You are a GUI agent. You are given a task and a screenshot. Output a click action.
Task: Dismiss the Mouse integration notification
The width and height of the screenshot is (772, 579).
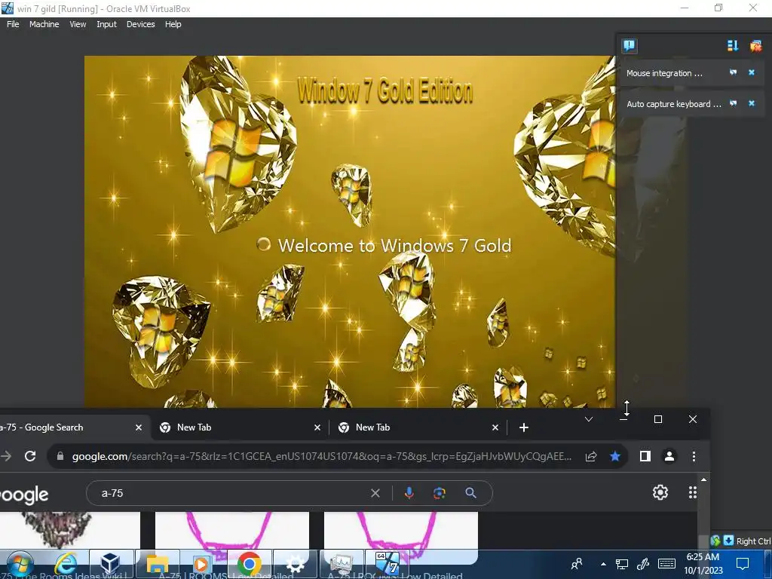(x=752, y=73)
